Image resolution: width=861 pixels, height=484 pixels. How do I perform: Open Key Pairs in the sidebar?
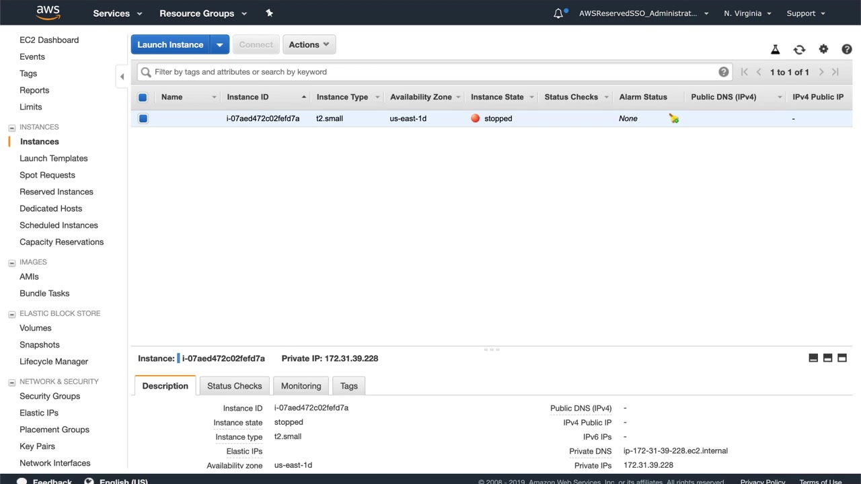[x=37, y=446]
